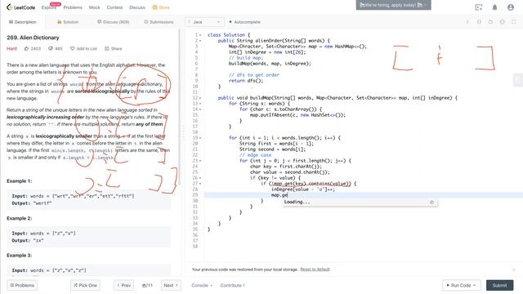Open notifications bell

tap(494, 7)
